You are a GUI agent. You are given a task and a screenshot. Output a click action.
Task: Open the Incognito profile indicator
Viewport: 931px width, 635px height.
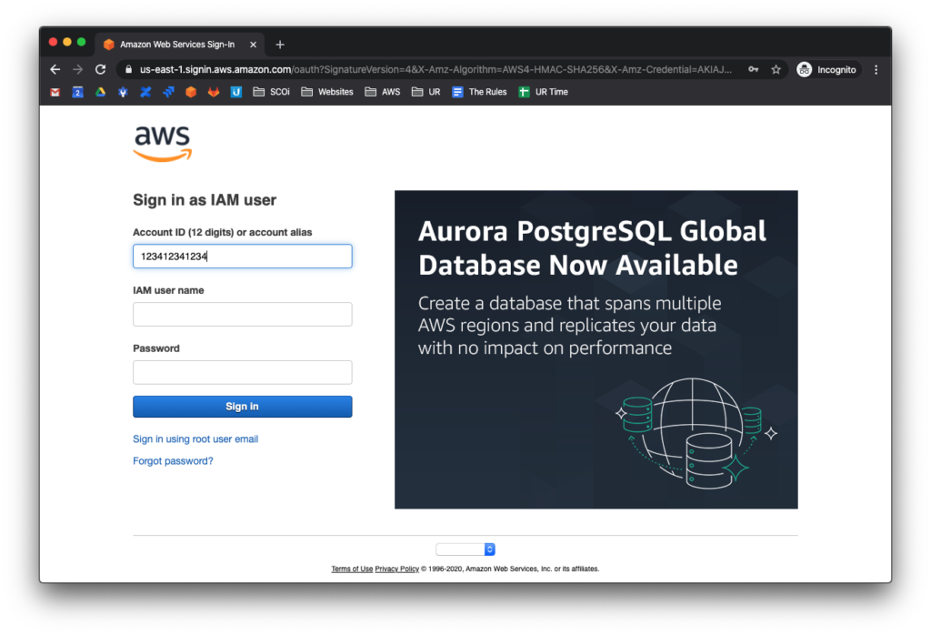[x=826, y=69]
